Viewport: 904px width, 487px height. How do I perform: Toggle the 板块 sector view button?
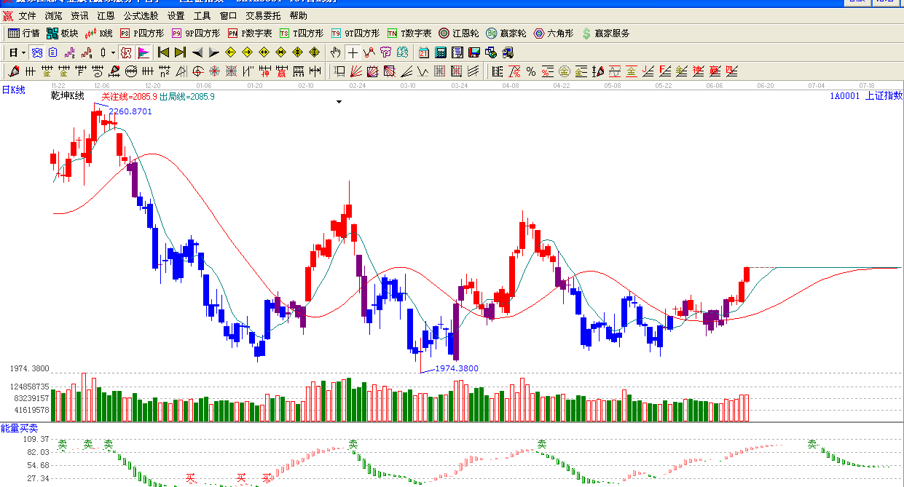pos(62,33)
